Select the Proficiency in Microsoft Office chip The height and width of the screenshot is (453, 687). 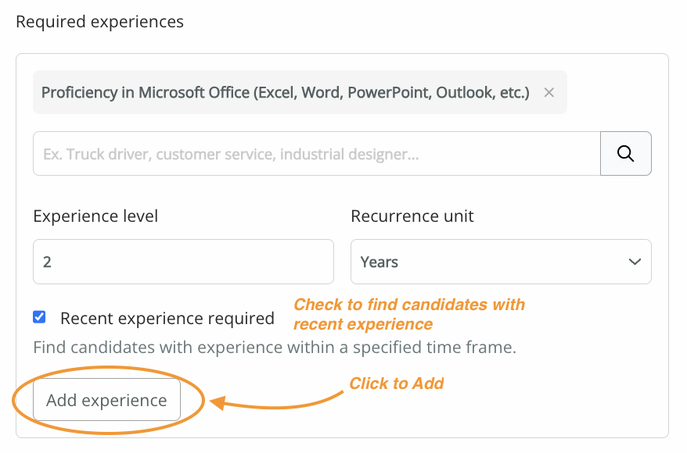click(x=286, y=92)
